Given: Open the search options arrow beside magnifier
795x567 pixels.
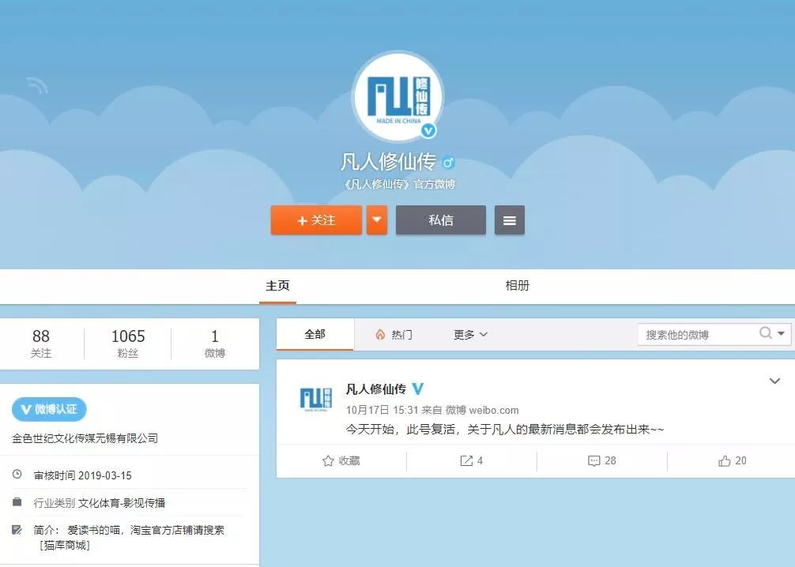Looking at the screenshot, I should click(x=782, y=333).
